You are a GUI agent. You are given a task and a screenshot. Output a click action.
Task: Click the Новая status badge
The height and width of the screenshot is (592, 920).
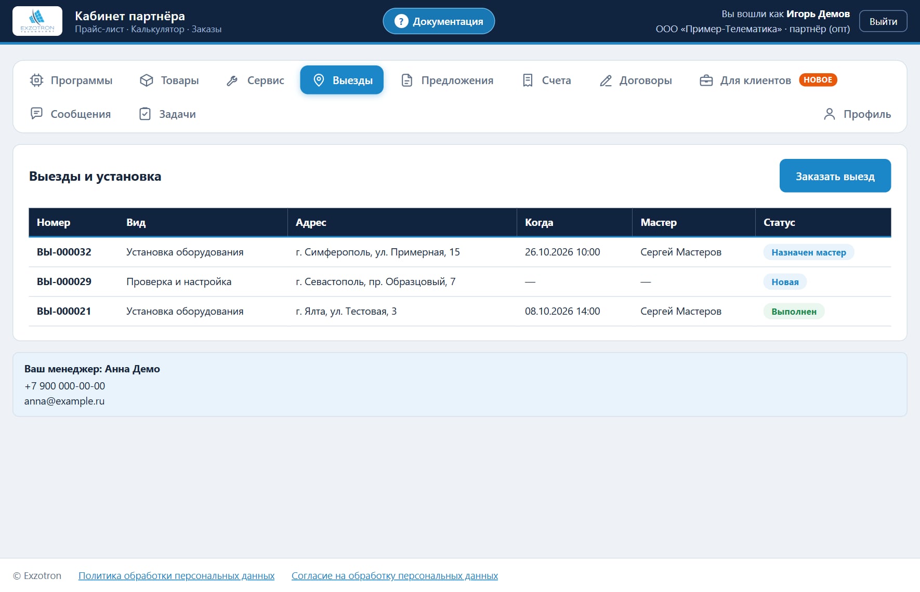point(785,282)
